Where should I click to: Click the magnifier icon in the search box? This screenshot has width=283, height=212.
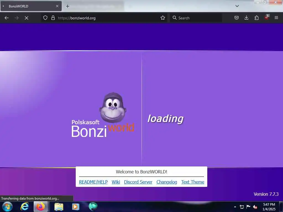[x=175, y=18]
